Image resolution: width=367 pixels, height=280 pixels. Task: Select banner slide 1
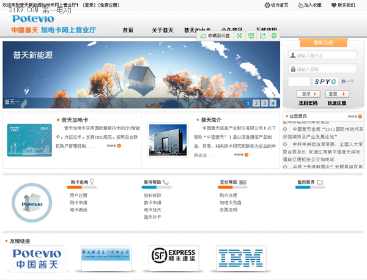pos(248,103)
